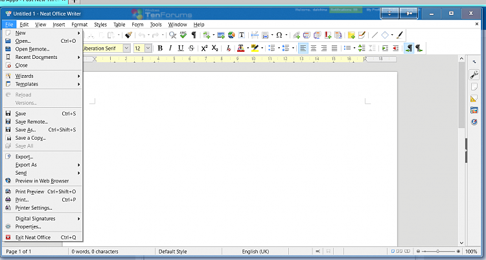Apply Strikethrough formatting

point(191,49)
